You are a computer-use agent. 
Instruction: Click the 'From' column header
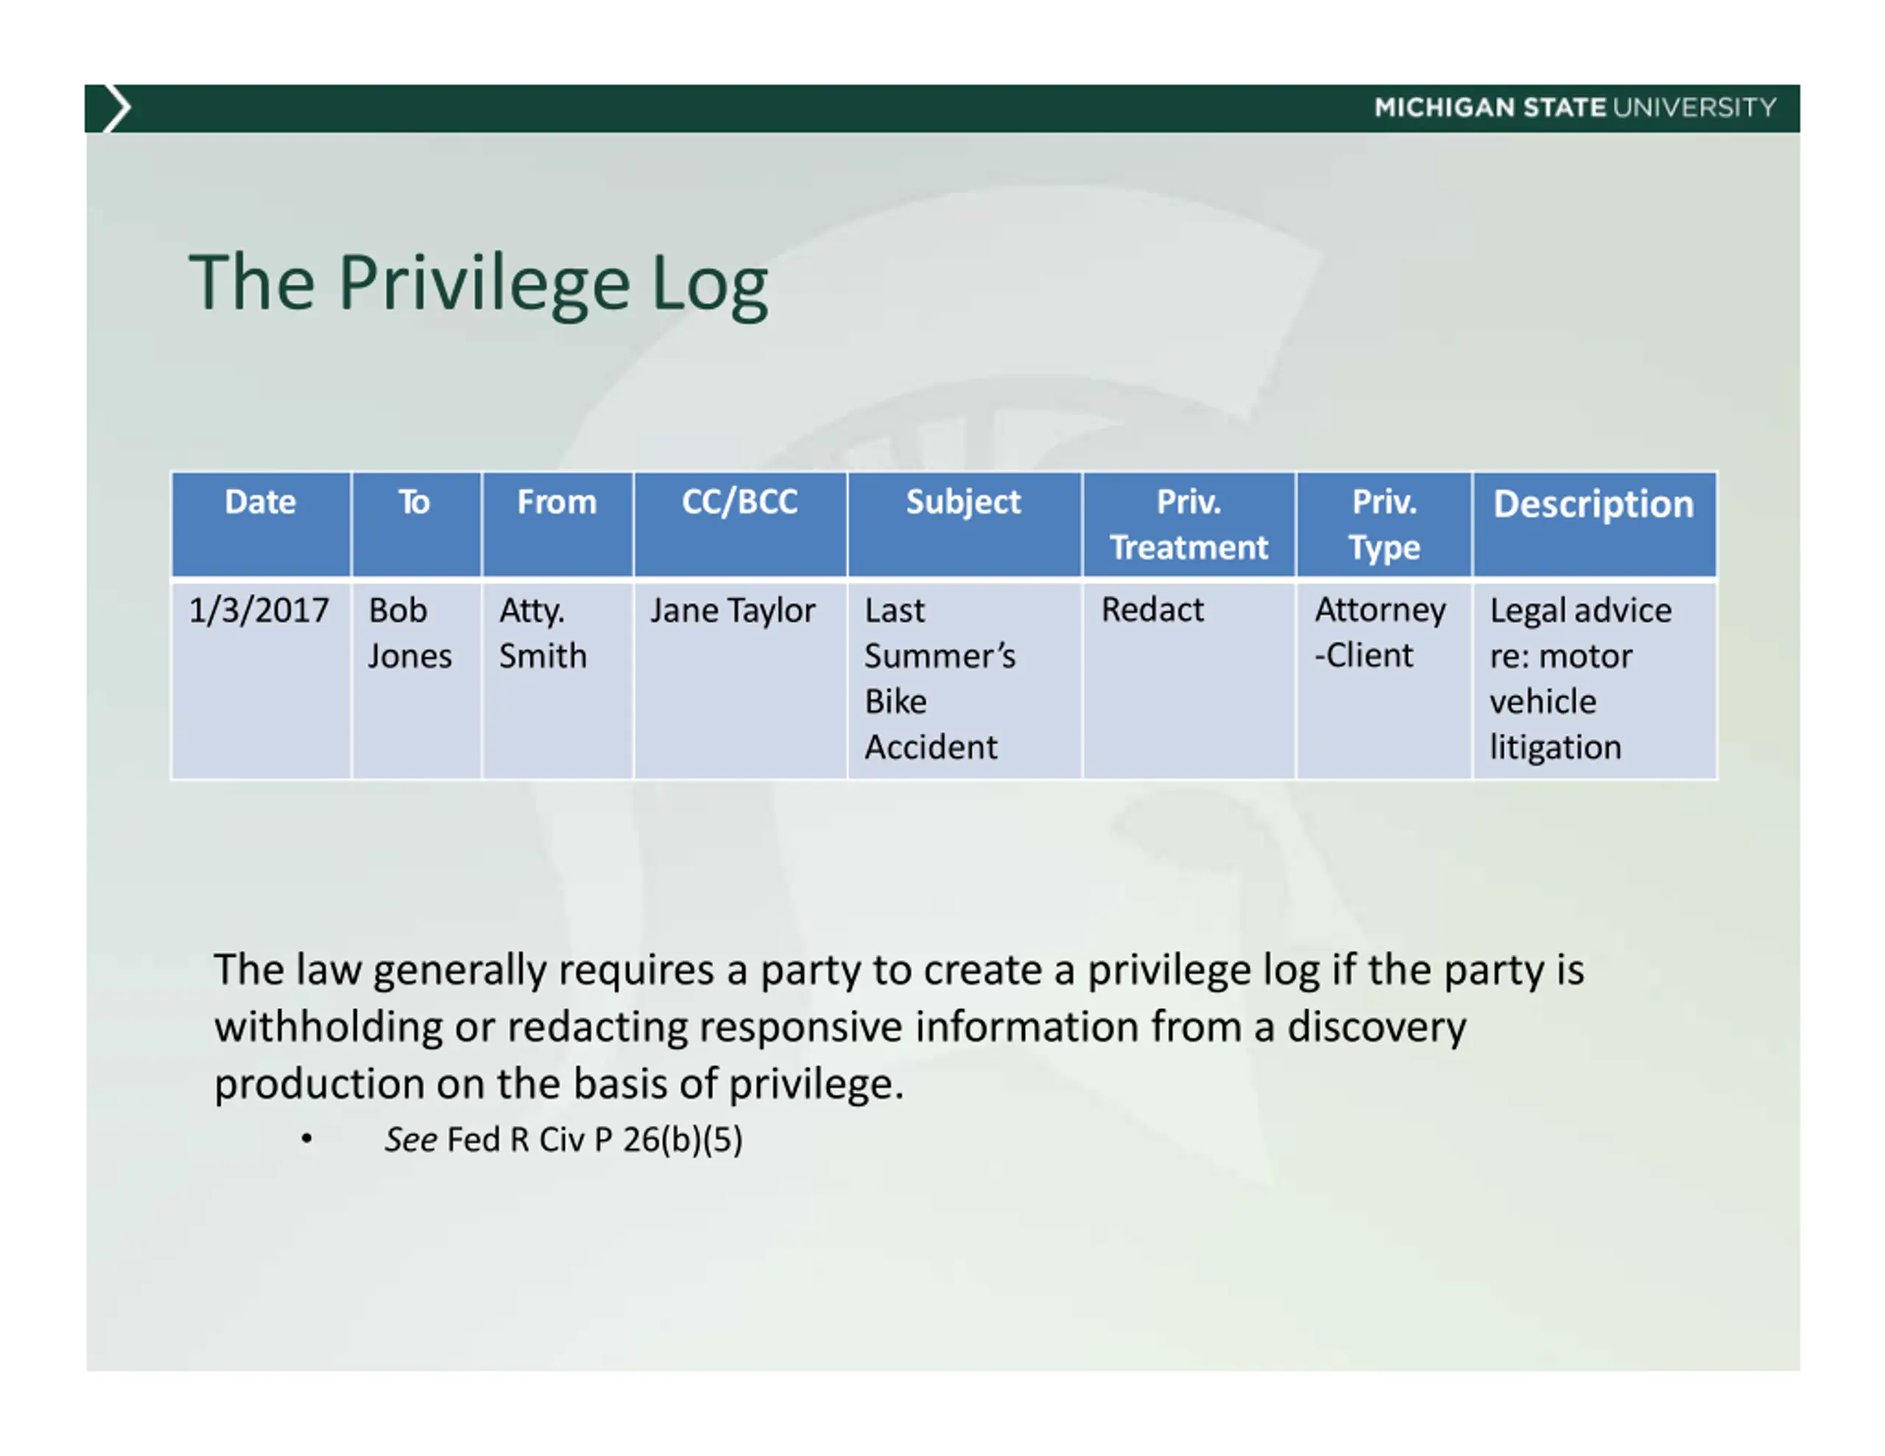(557, 524)
